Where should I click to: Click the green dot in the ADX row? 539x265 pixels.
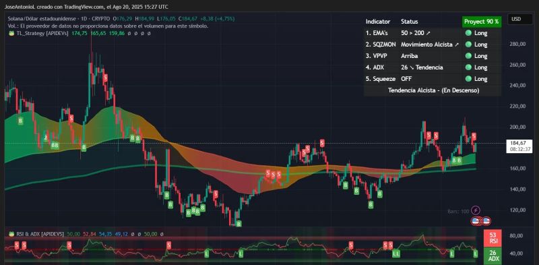pos(468,67)
